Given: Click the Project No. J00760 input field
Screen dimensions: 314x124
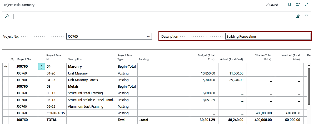Looking at the screenshot, I should click(109, 36).
